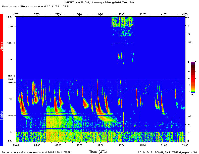This screenshot has width=199, height=154.
Task: Click the 03:00 label below the Behind panel
Action: [x=37, y=145]
